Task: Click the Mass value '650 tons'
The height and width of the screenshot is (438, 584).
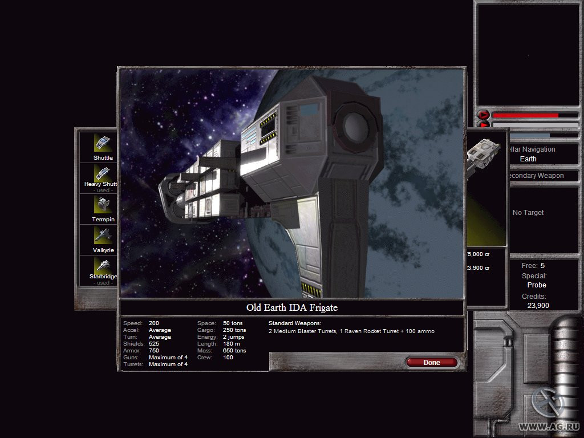Action: [x=234, y=351]
